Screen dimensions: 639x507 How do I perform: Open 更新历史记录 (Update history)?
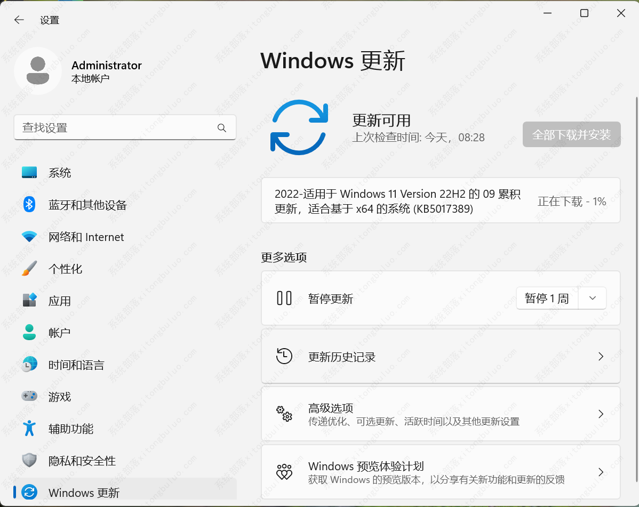[441, 356]
